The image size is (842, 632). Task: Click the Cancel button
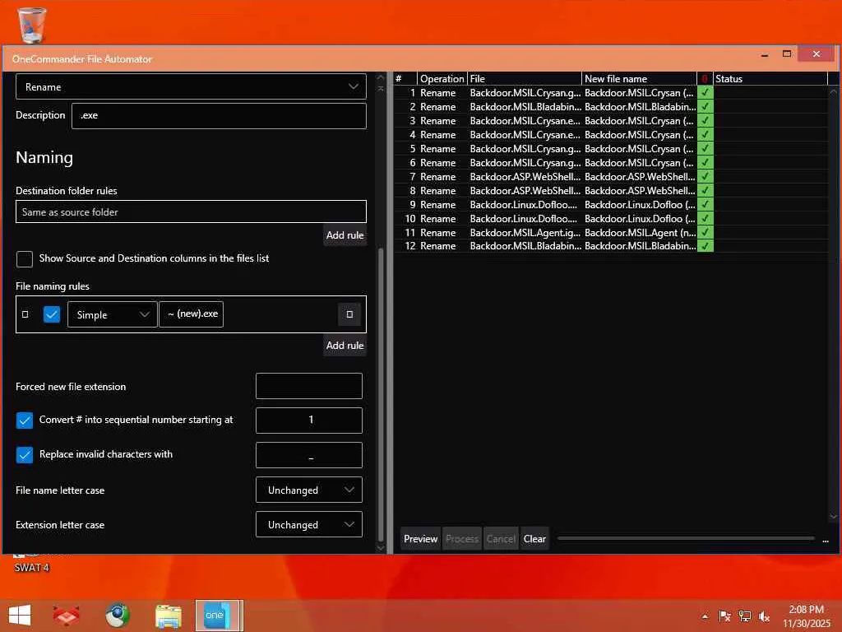[x=501, y=538]
